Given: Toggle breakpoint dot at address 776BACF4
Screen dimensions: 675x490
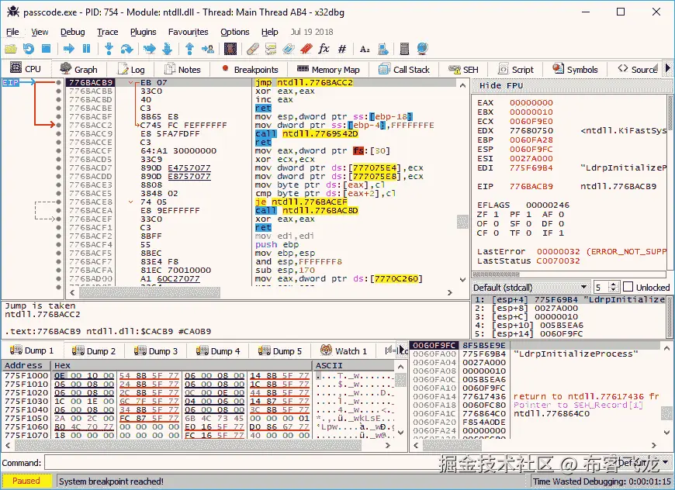Looking at the screenshot, I should (x=58, y=244).
